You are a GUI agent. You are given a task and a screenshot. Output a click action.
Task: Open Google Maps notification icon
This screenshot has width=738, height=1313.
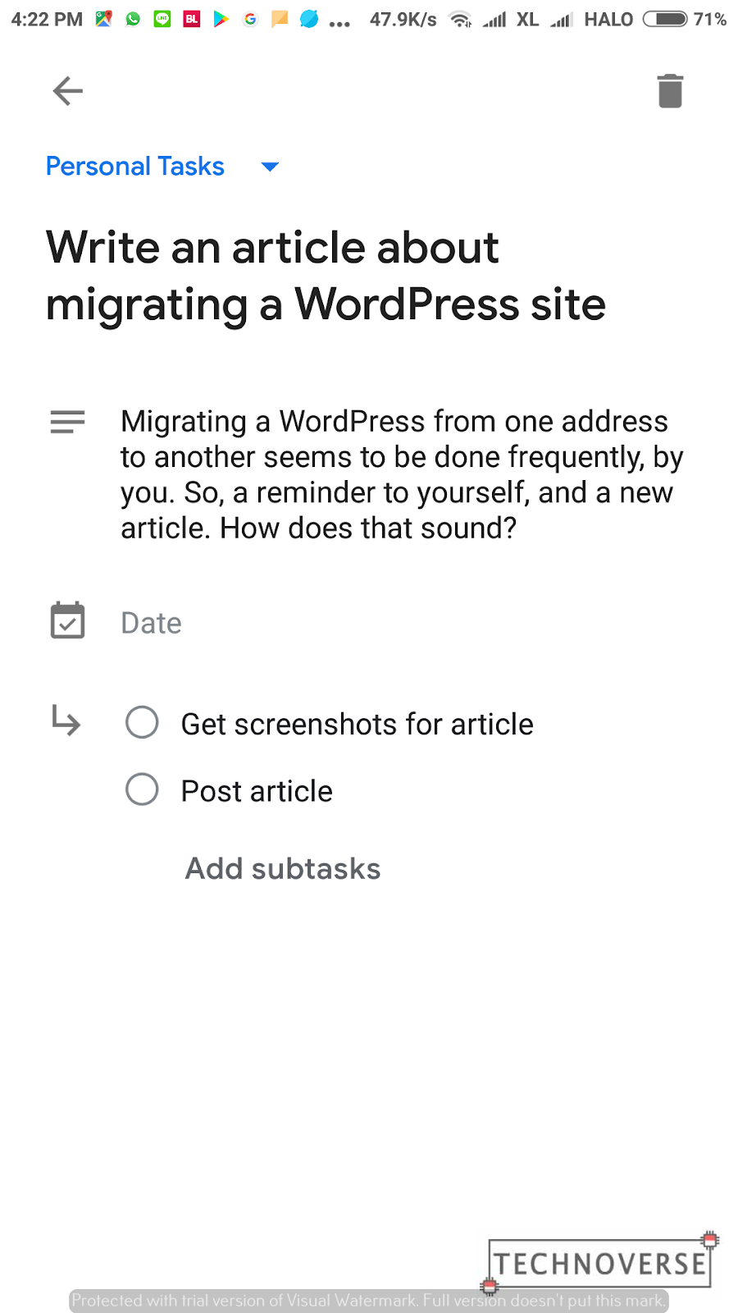click(x=103, y=19)
